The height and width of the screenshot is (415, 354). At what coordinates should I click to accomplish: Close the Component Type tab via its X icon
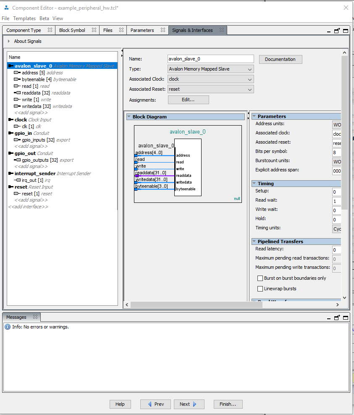pos(50,30)
